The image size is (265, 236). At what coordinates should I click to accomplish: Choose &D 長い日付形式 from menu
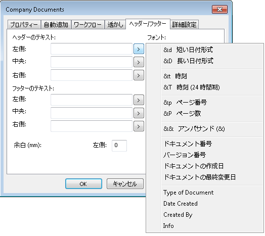204,61
